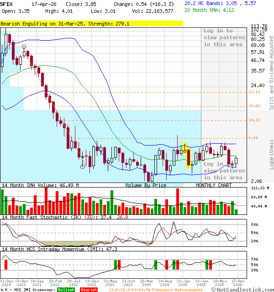Viewport: 274px width, 292px height.
Task: Click the circle marker at the 2022 low
Action: (x=82, y=167)
